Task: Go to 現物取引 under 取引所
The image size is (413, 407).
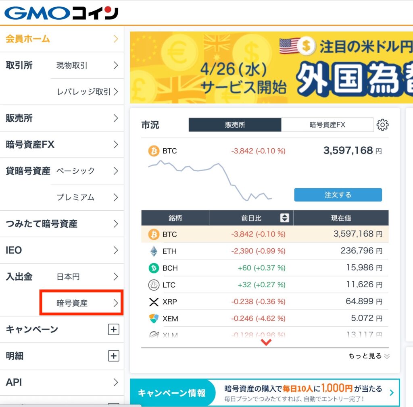Action: click(x=87, y=65)
